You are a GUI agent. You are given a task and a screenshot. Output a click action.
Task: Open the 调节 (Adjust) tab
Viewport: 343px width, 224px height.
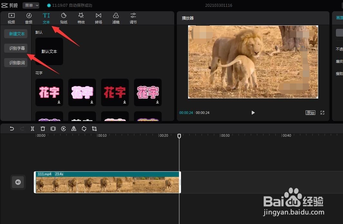(x=133, y=18)
